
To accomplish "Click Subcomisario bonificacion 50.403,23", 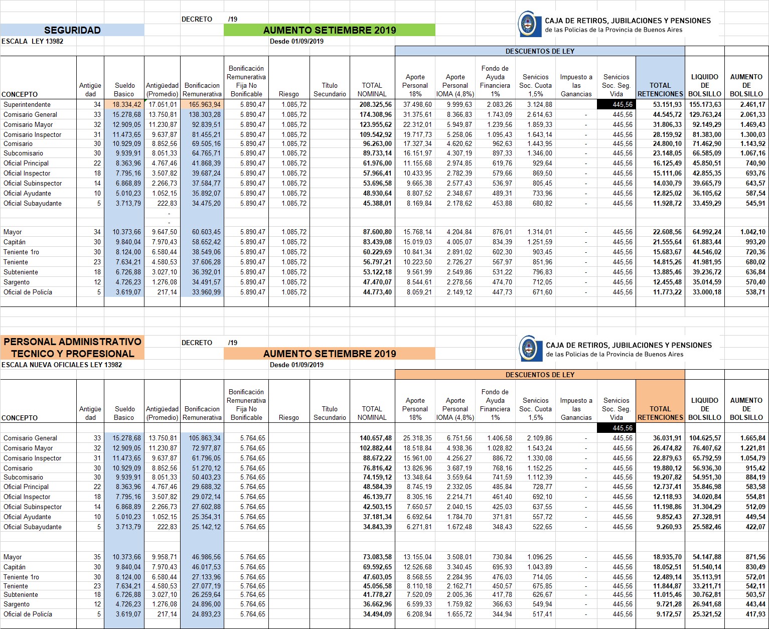I will pyautogui.click(x=202, y=477).
